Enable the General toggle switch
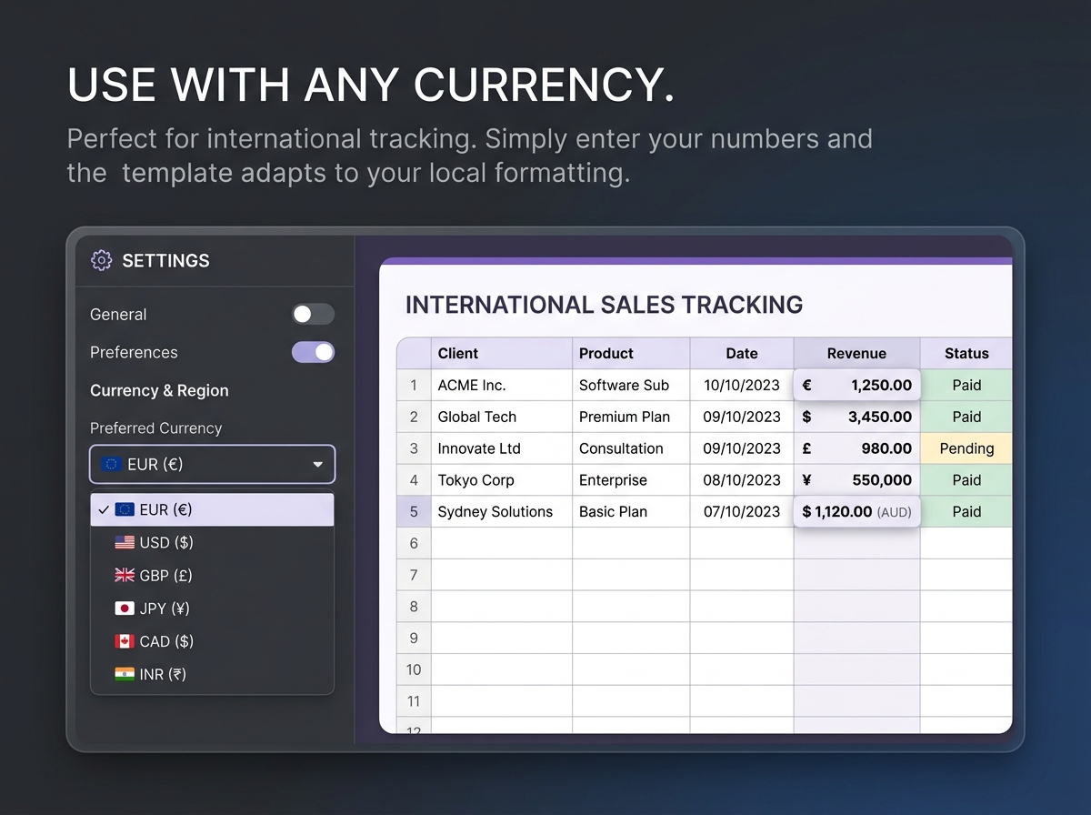 pyautogui.click(x=313, y=315)
